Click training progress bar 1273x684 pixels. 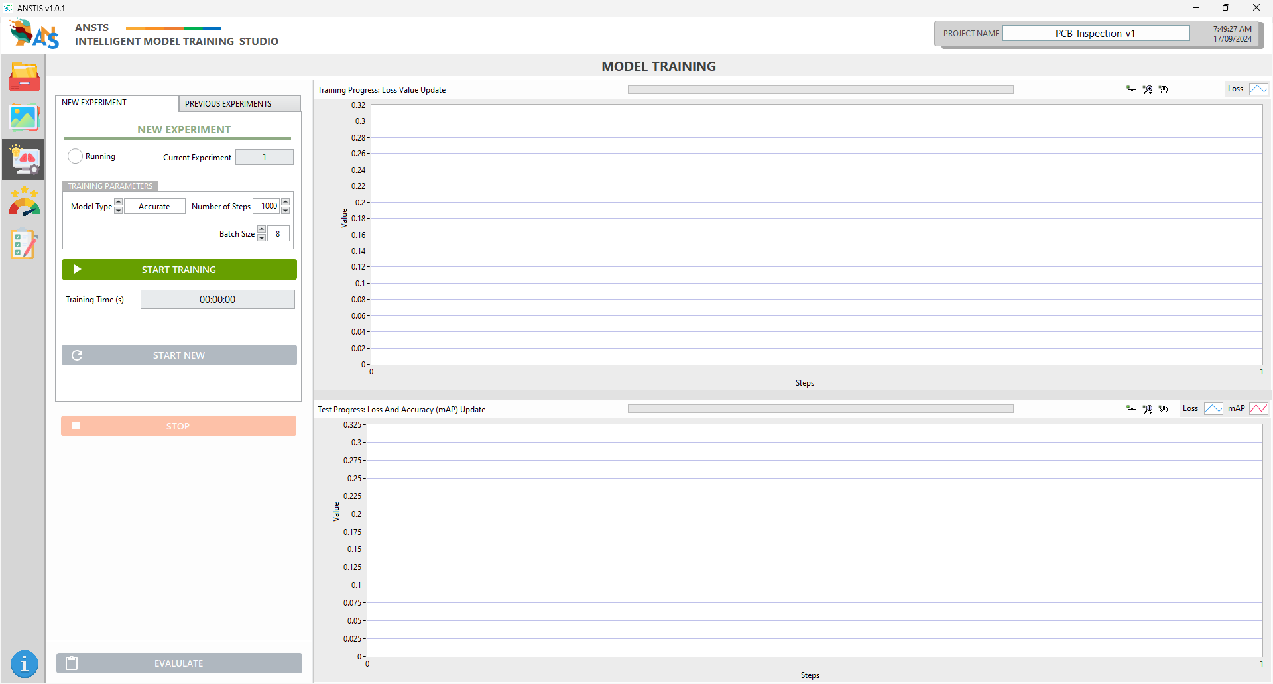point(820,90)
